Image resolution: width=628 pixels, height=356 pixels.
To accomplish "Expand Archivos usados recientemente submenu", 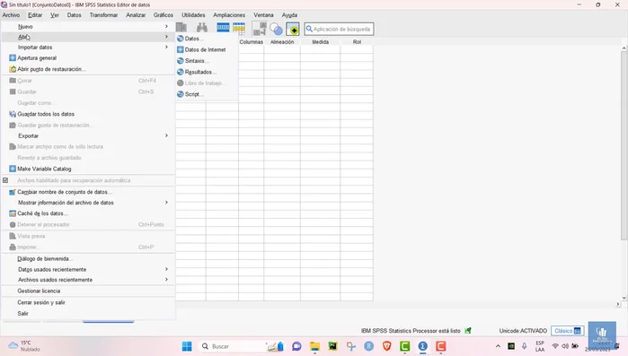I will (x=166, y=280).
